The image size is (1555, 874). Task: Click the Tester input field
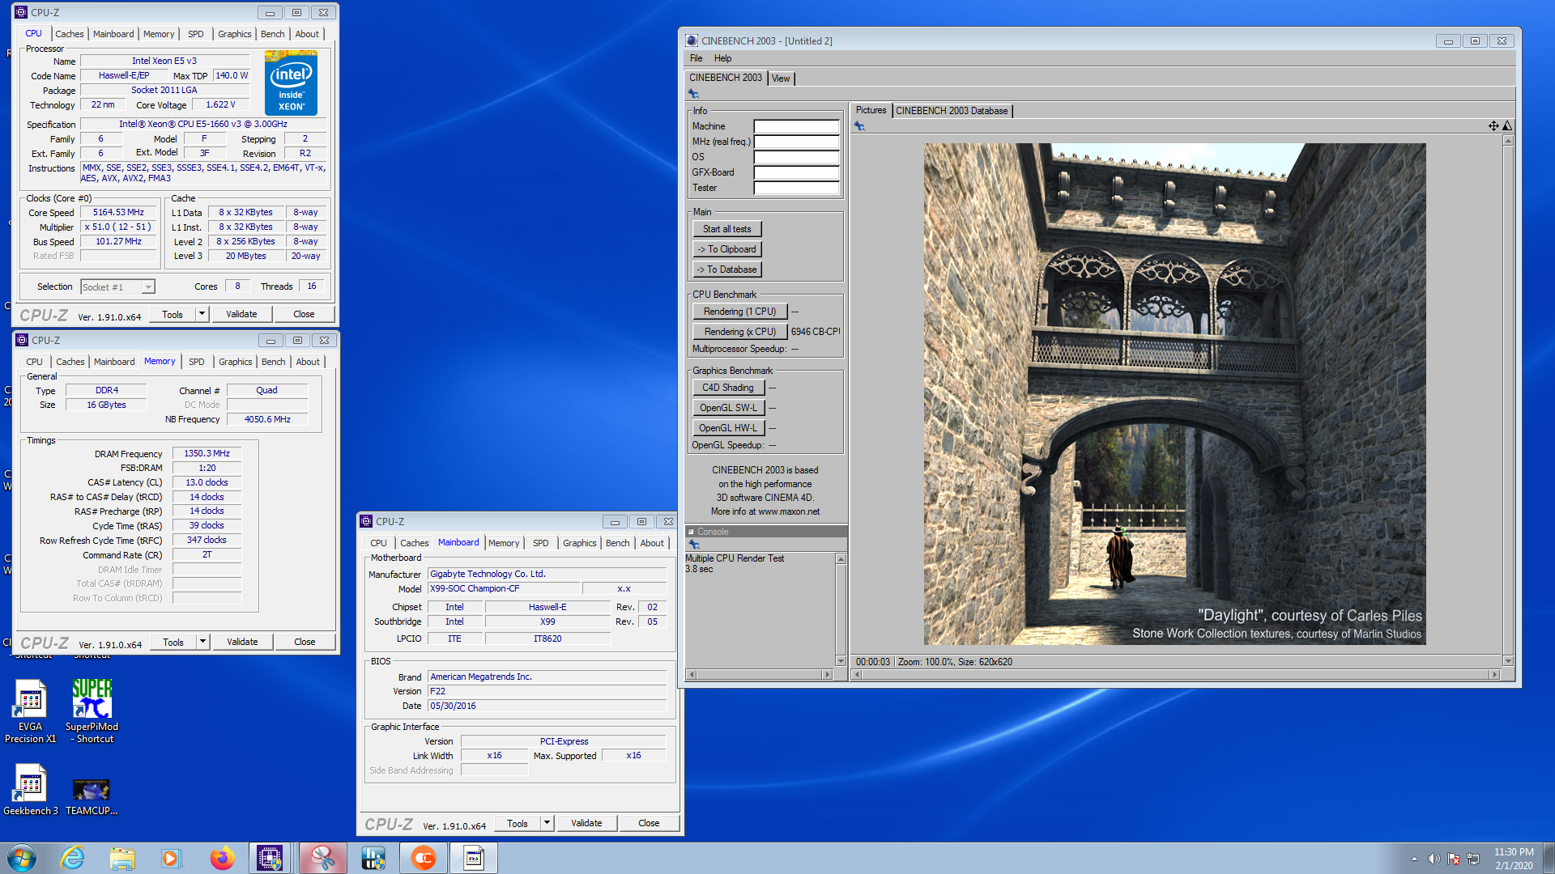click(x=796, y=188)
